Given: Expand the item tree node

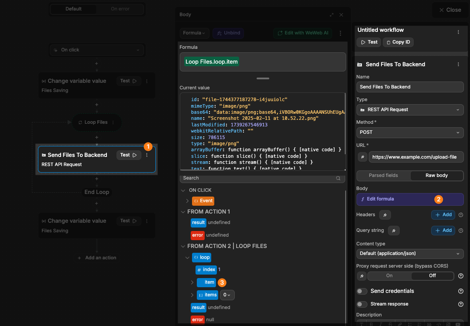Looking at the screenshot, I should point(192,282).
